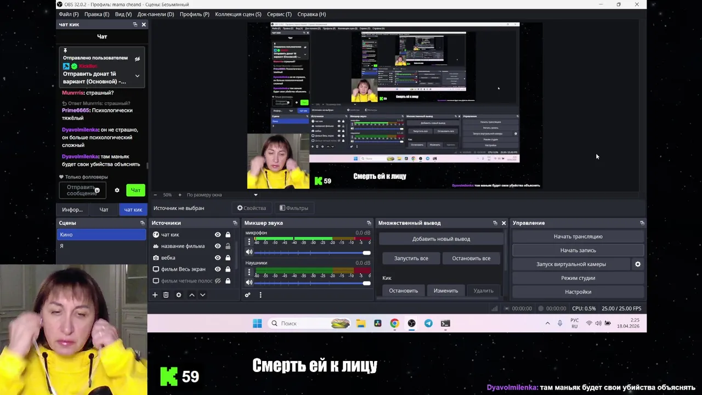Screen dimensions: 702x395
Task: Open Настройки button in Управление
Action: coord(578,292)
